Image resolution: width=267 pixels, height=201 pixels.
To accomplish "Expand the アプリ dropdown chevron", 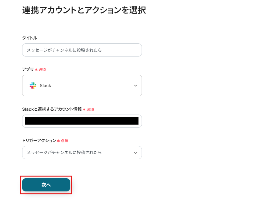I will tap(136, 86).
